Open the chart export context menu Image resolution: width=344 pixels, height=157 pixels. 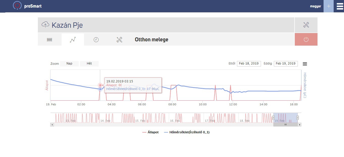[x=305, y=64]
